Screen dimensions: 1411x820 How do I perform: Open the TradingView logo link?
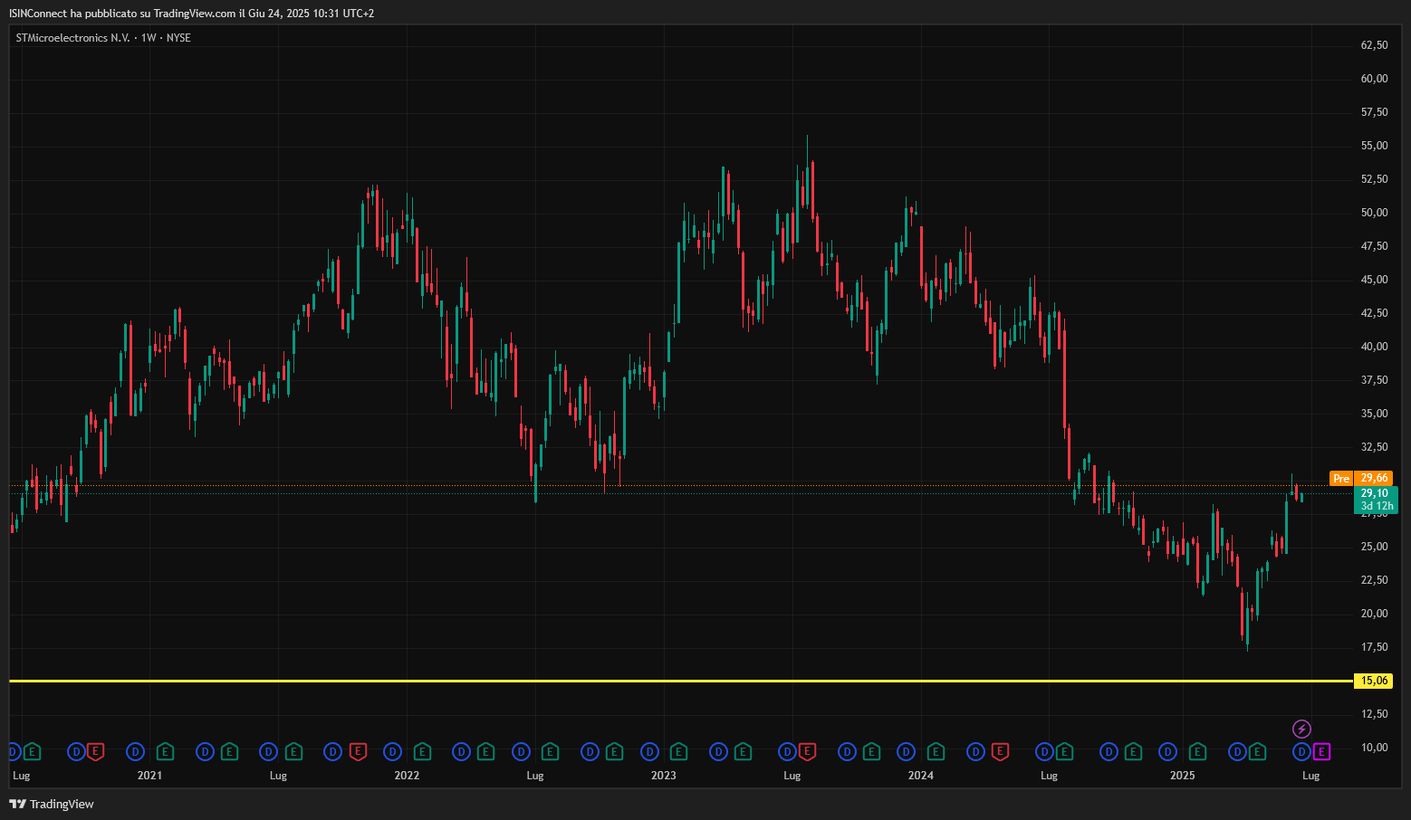tap(52, 804)
